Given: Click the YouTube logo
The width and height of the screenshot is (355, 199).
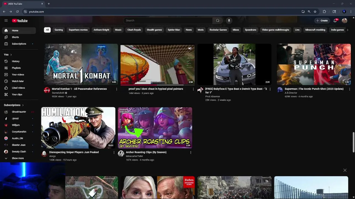Looking at the screenshot, I should pos(20,21).
